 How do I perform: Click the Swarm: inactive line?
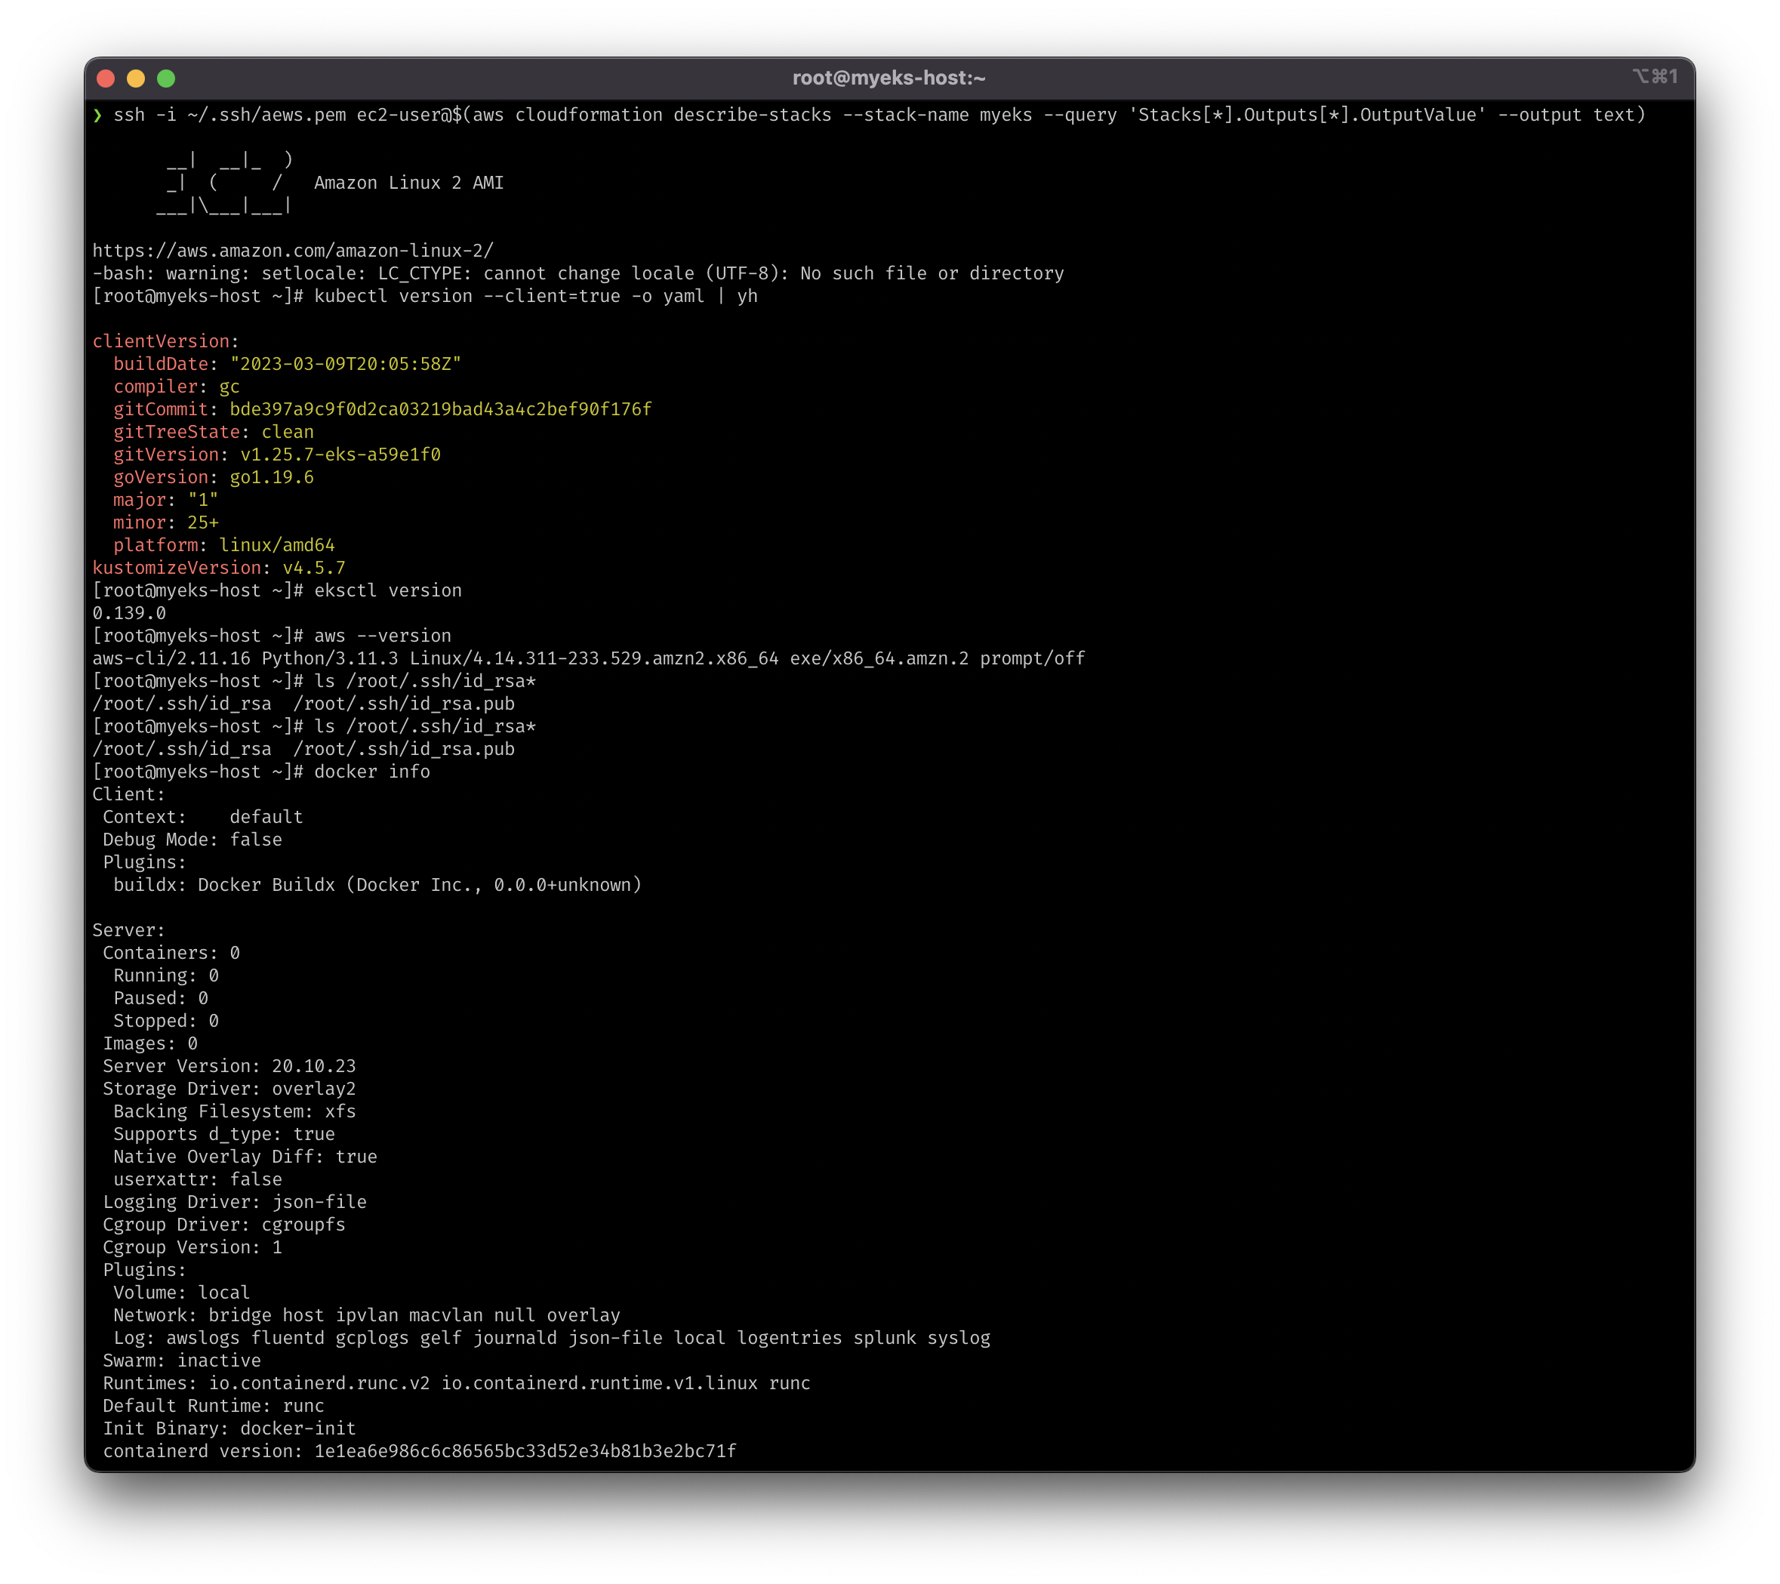pos(182,1361)
